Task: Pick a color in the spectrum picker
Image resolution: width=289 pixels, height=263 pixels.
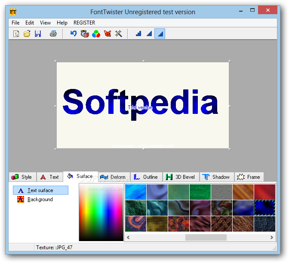Action: coord(101,212)
